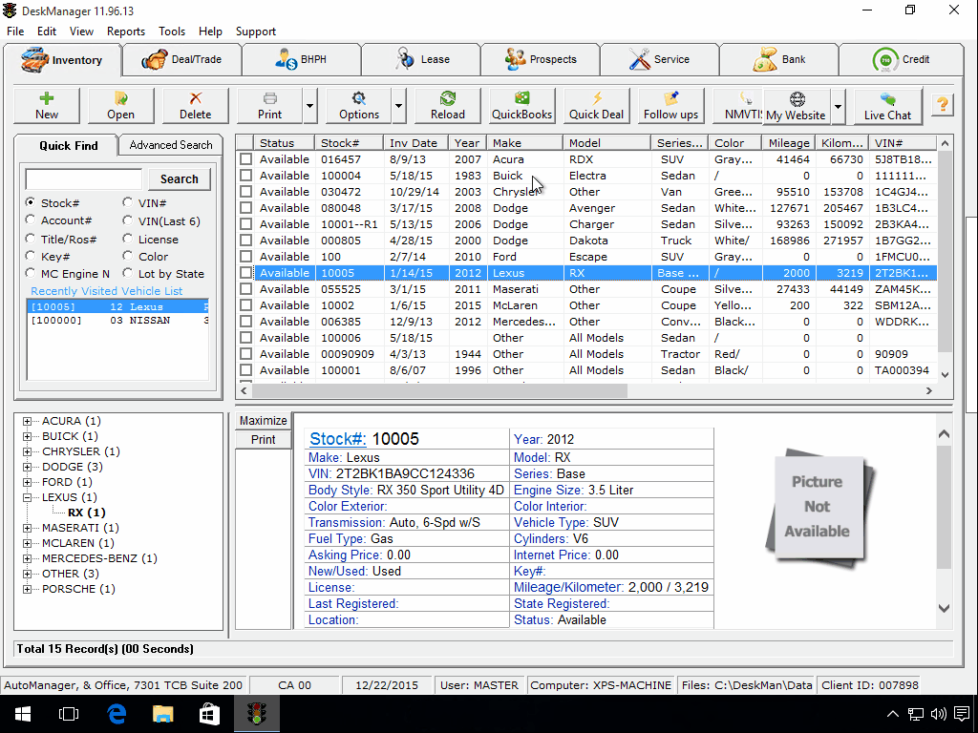Sort the list by the Make column header
978x733 pixels.
[524, 143]
